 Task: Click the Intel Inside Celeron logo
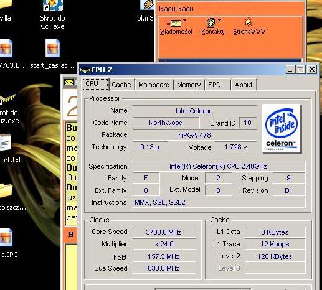[282, 129]
